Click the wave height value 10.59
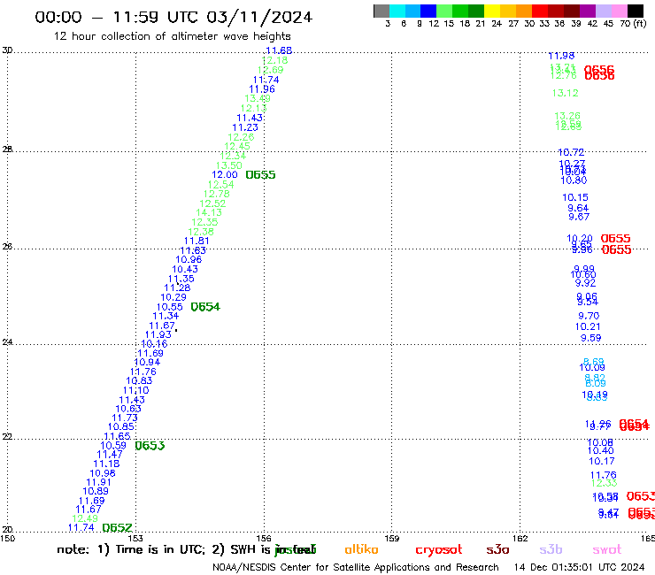 pos(113,446)
